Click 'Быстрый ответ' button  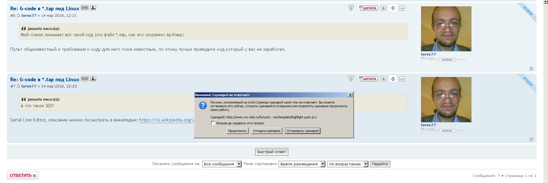(x=272, y=152)
